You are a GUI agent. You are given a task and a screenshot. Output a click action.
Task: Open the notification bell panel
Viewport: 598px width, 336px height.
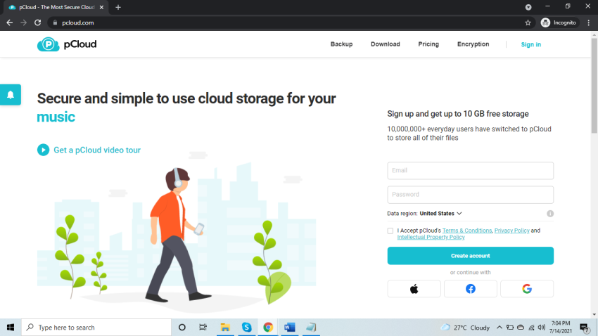tap(11, 94)
